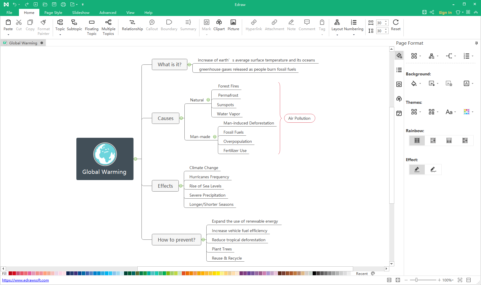Click the Relationship tool icon
This screenshot has width=481, height=285.
pos(132,22)
